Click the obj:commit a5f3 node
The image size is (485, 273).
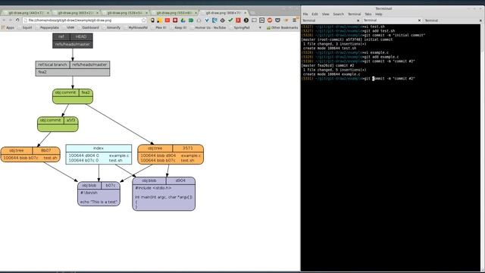[58, 124]
